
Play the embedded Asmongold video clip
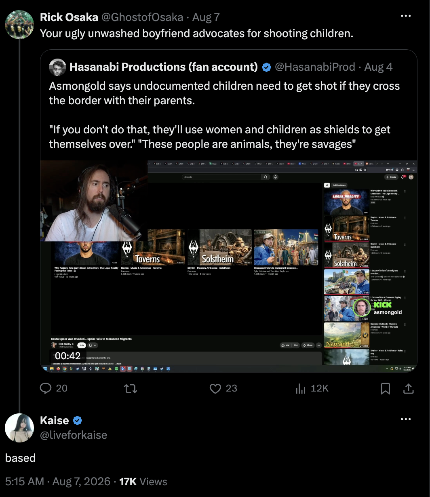pyautogui.click(x=229, y=266)
